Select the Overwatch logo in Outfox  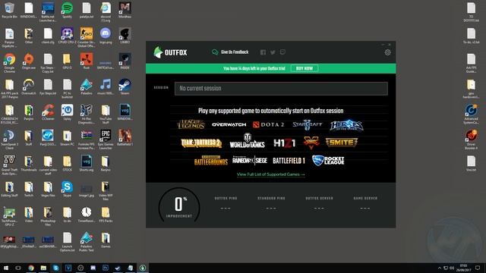229,124
